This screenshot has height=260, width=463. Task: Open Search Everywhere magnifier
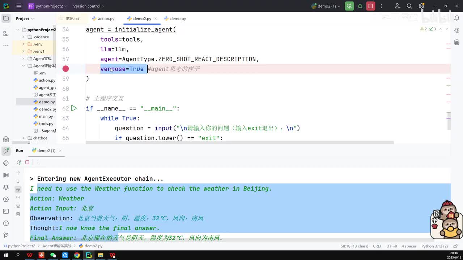click(x=409, y=6)
